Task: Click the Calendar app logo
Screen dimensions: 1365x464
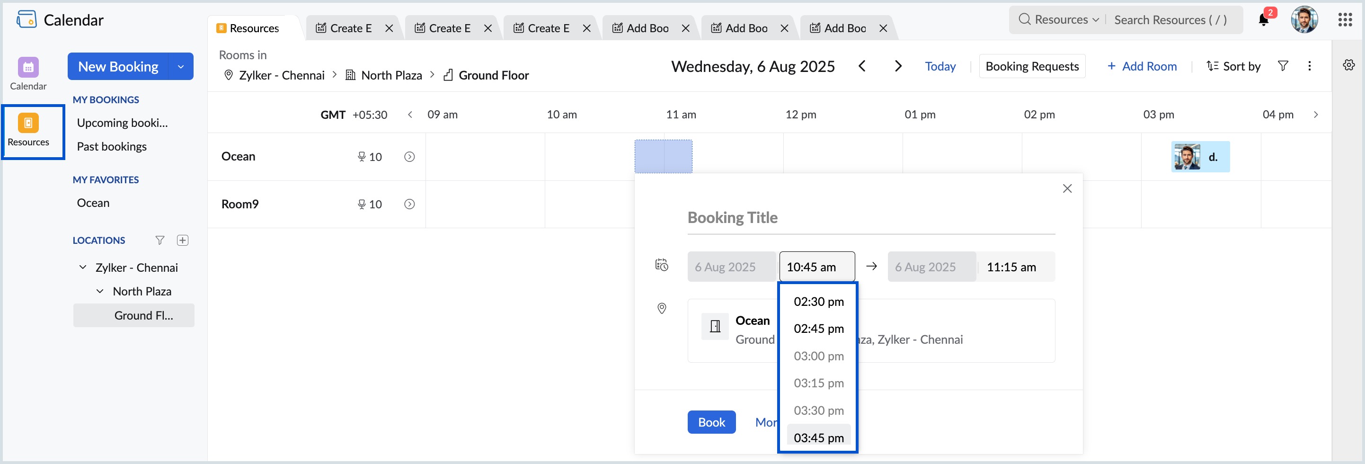Action: click(27, 19)
